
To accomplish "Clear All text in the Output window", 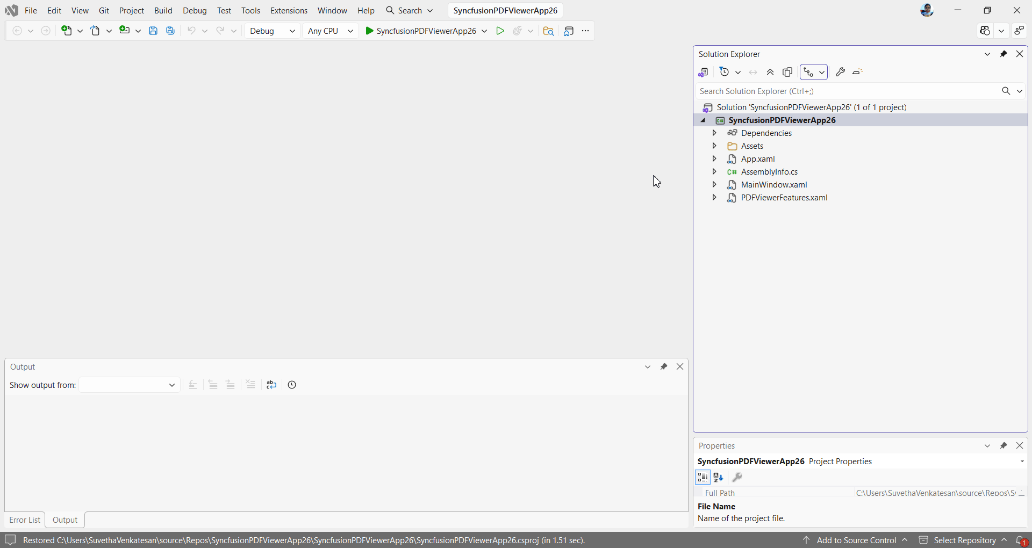I will pos(250,385).
